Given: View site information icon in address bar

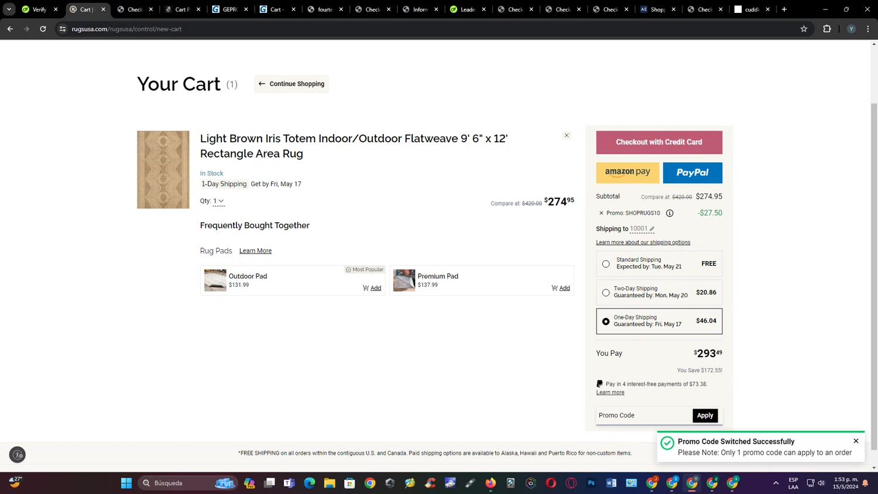Looking at the screenshot, I should click(63, 29).
